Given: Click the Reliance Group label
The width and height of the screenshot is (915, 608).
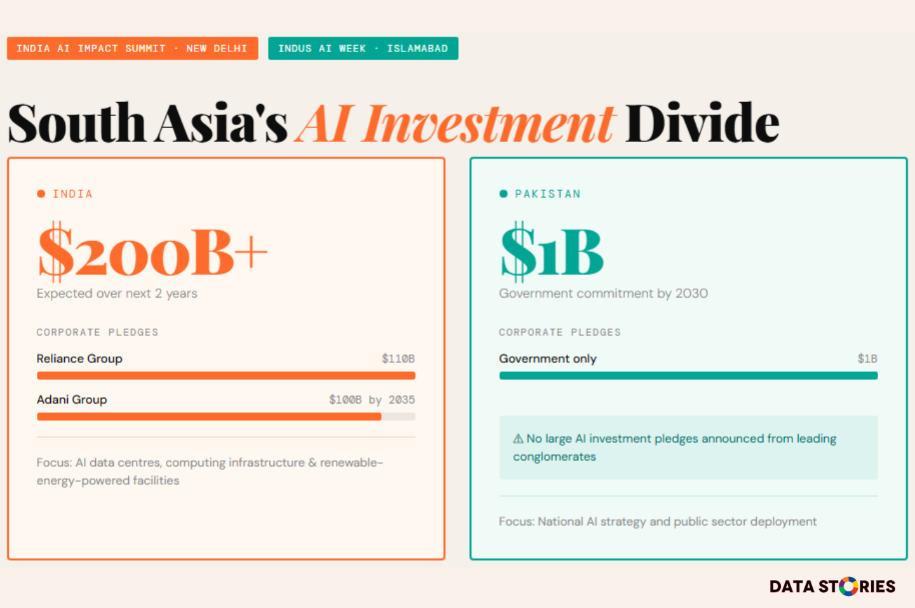Looking at the screenshot, I should click(79, 359).
